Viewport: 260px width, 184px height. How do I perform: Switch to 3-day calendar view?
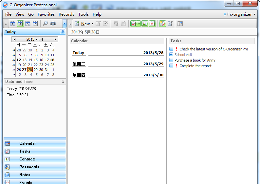pos(20,24)
